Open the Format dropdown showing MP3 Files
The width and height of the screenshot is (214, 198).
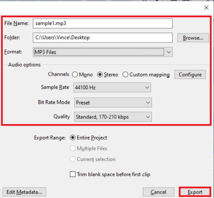(103, 52)
